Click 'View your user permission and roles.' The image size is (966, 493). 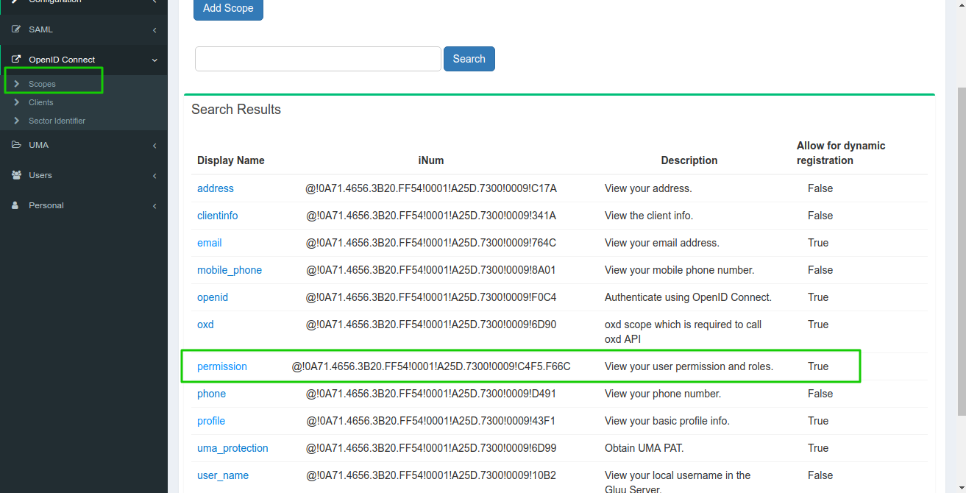pyautogui.click(x=689, y=366)
